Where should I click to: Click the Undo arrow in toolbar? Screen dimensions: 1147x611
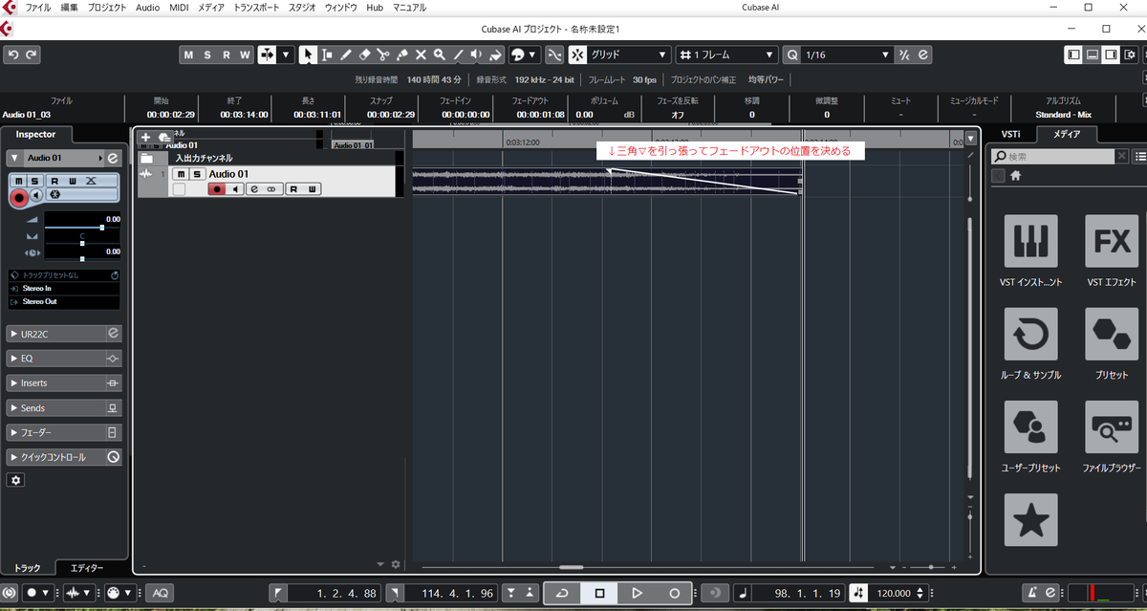(x=13, y=55)
